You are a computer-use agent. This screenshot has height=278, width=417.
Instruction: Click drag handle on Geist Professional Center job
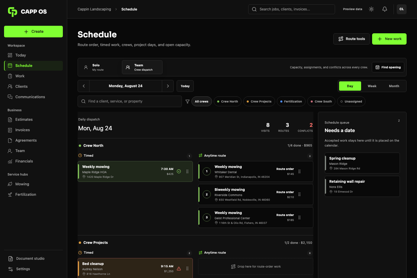(299, 217)
